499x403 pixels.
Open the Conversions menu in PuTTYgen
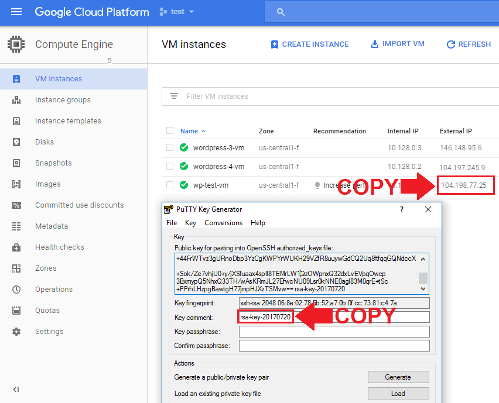coord(223,223)
